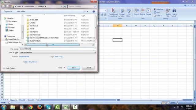Click Users in the address breadcrumb
Screen dimensions: 196x110
coord(19,7)
